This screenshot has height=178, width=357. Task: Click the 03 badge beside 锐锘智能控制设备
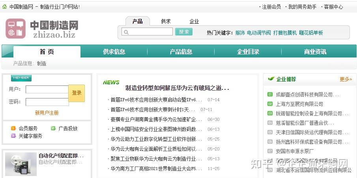pyautogui.click(x=270, y=113)
